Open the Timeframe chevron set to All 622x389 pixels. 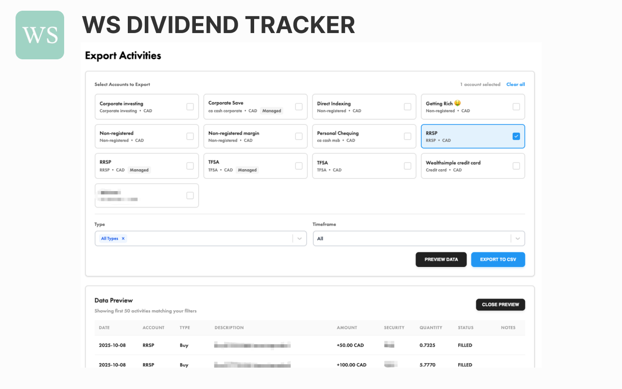[x=517, y=238]
